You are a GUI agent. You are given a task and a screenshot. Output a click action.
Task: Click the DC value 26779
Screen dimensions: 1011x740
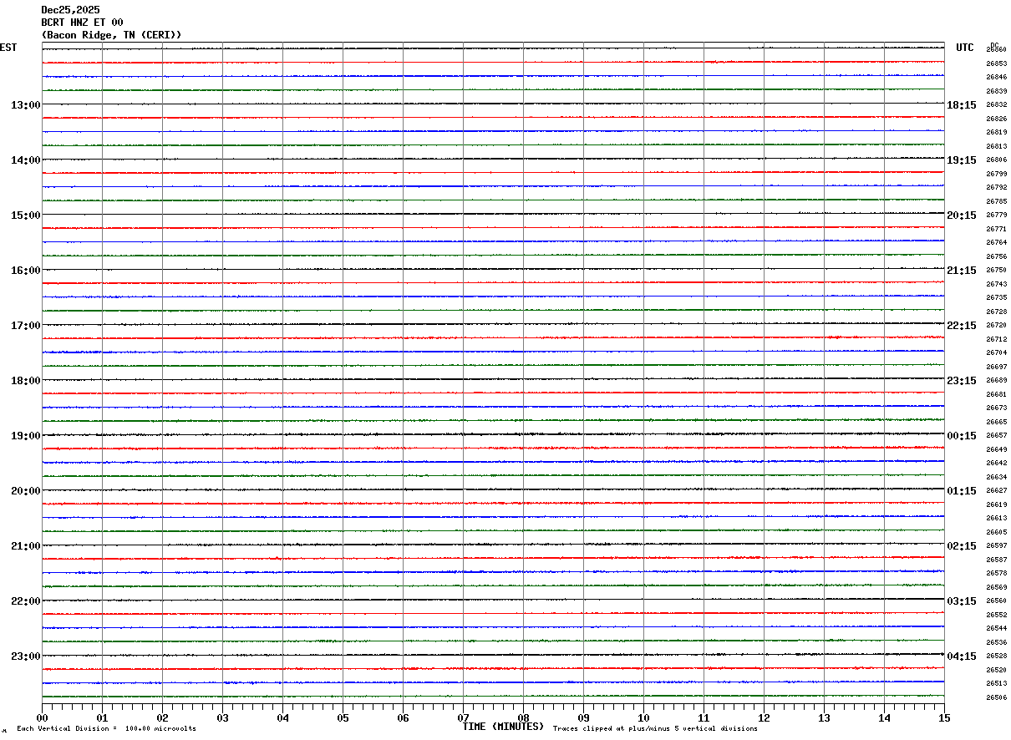(996, 215)
